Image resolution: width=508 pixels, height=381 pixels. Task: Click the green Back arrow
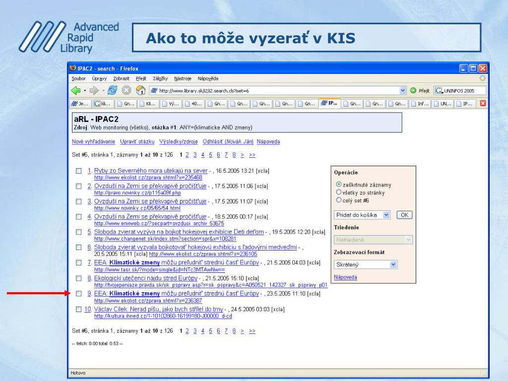coord(76,90)
